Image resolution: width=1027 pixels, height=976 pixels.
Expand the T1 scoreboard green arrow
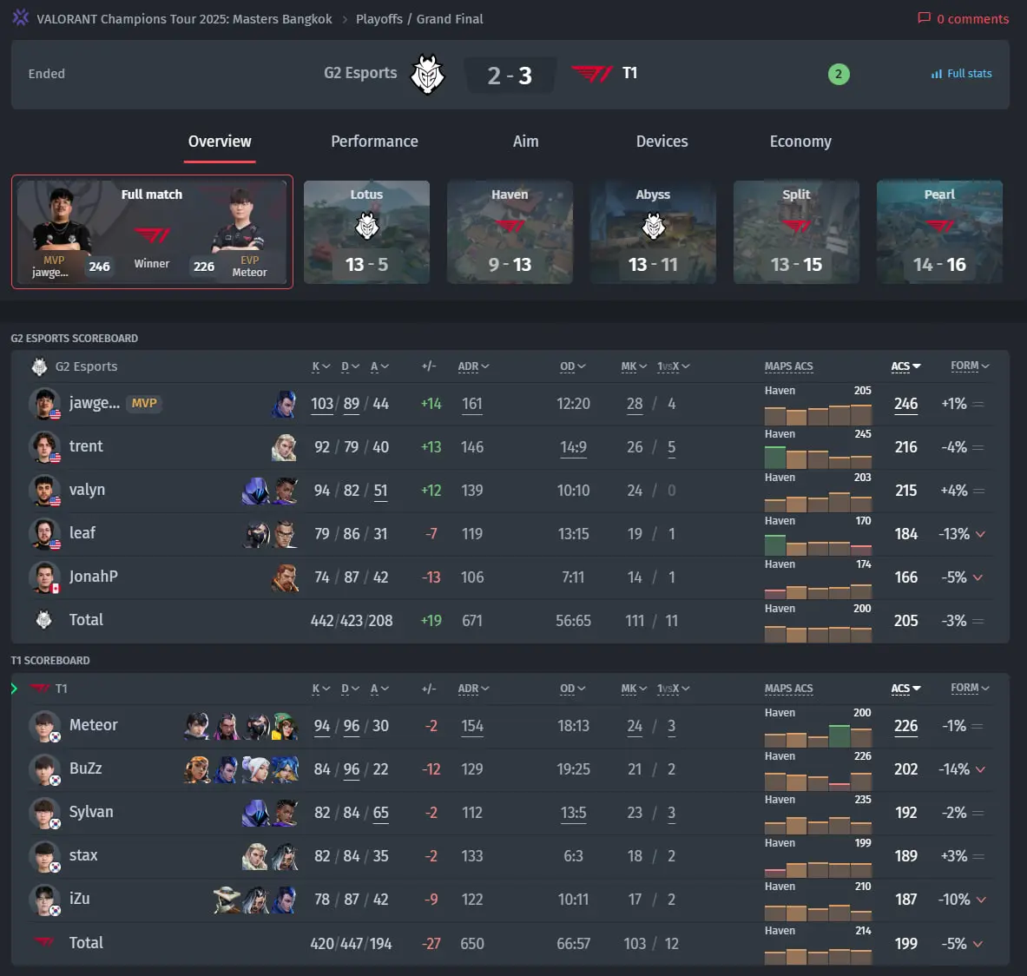(15, 689)
